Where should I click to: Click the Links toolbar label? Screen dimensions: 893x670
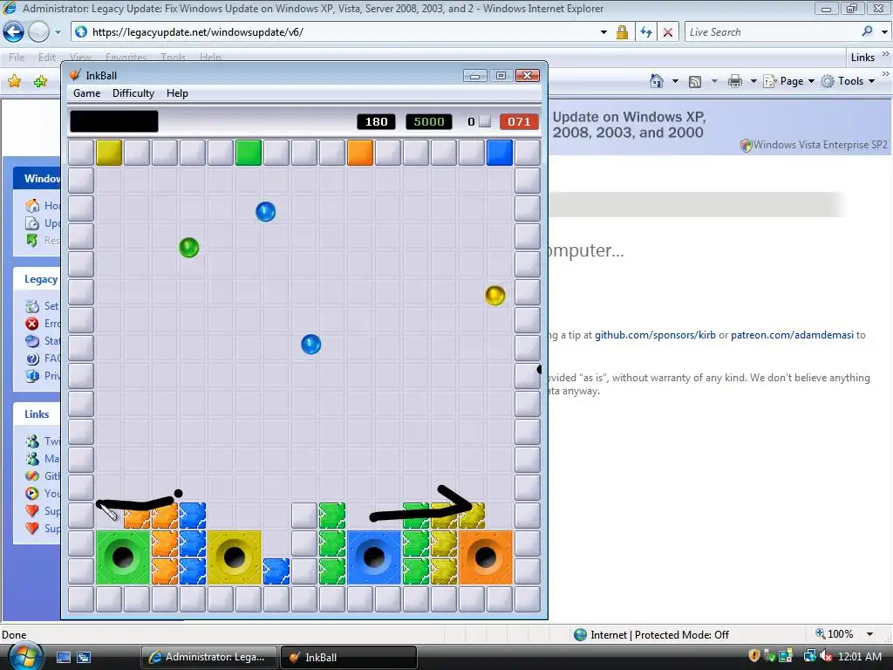[x=862, y=58]
